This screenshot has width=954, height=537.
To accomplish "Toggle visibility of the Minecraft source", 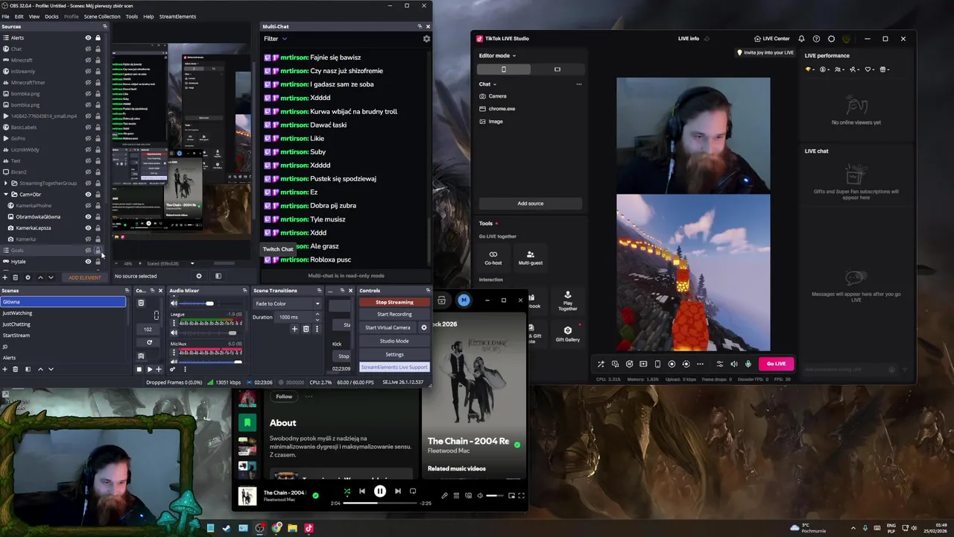I will [88, 60].
